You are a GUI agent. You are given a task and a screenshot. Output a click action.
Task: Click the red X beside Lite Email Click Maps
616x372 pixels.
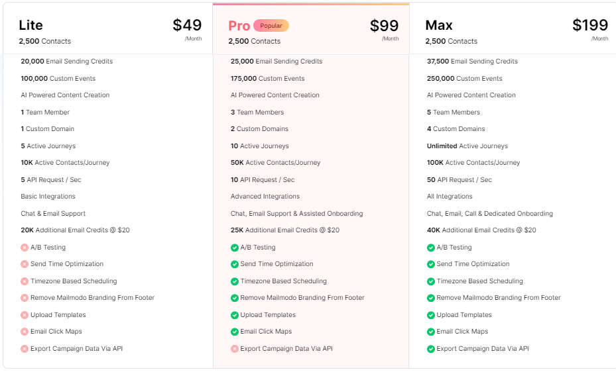25,332
